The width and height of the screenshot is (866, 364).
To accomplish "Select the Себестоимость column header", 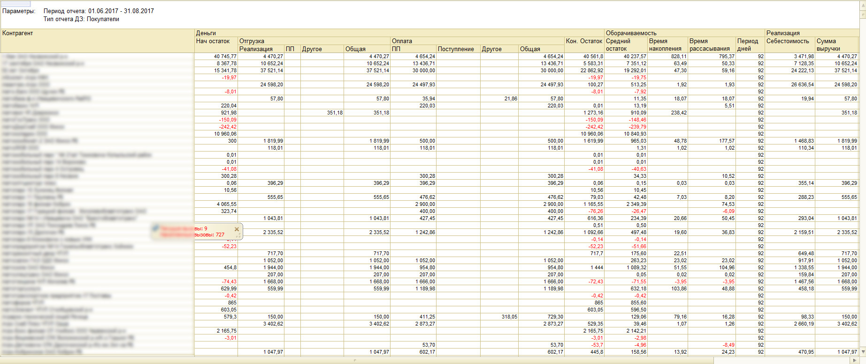I will (x=788, y=41).
